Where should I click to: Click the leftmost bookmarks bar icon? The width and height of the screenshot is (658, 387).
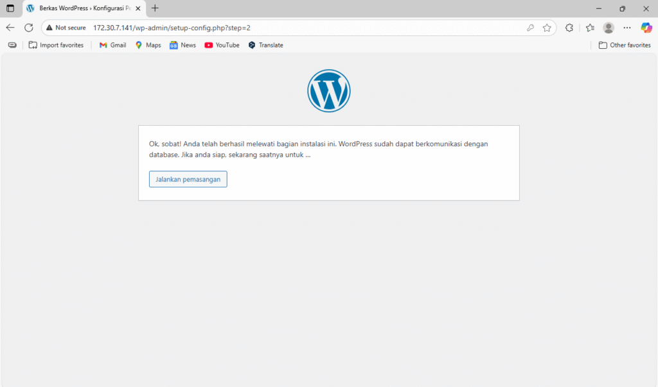tap(13, 45)
